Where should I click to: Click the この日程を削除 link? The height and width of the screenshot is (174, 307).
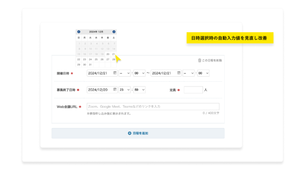point(210,61)
